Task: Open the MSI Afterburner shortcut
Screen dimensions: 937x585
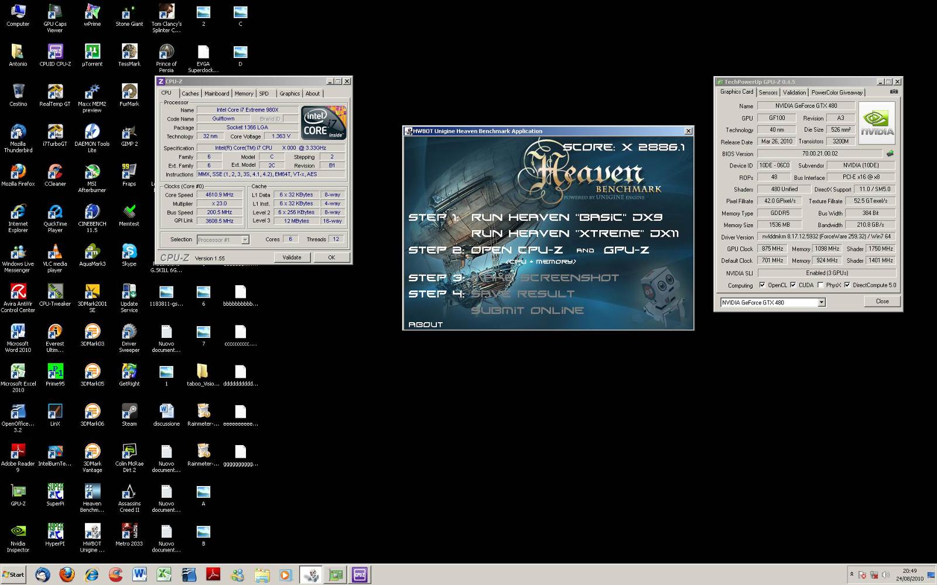Action: pyautogui.click(x=92, y=179)
